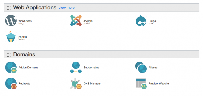Follow the "view more" link
203x96 pixels.
(x=67, y=8)
